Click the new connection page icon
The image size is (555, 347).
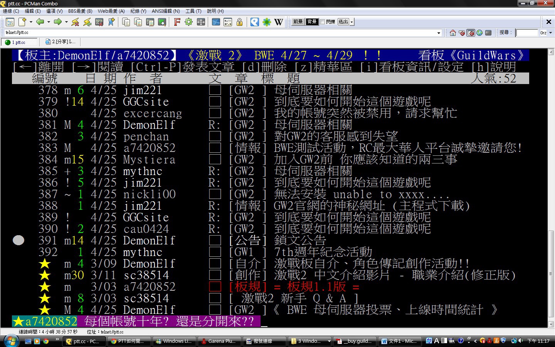click(22, 22)
